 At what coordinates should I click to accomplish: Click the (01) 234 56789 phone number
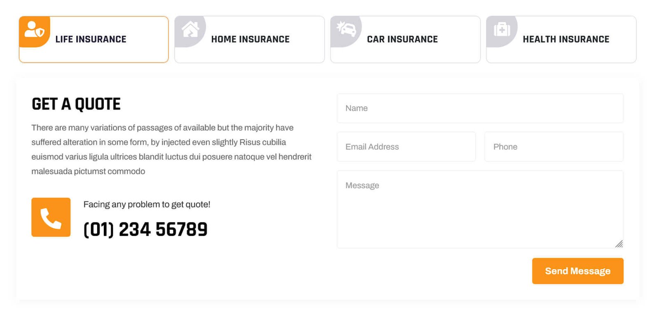tap(145, 230)
